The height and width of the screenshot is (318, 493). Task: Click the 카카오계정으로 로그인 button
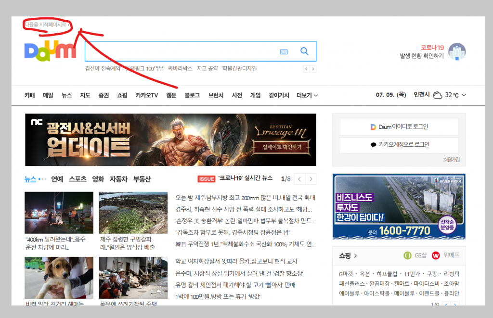pyautogui.click(x=399, y=145)
